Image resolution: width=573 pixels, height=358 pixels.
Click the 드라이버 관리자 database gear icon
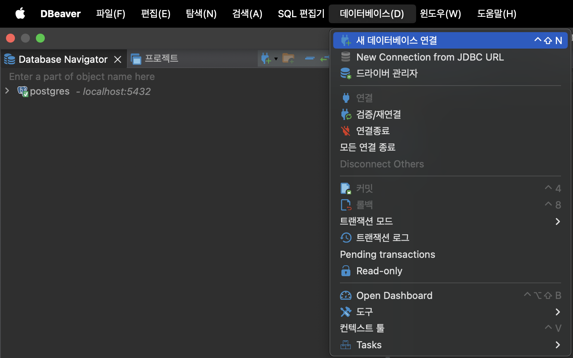346,73
